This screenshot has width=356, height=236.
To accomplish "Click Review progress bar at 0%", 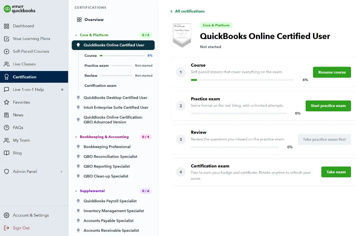I will click(235, 147).
